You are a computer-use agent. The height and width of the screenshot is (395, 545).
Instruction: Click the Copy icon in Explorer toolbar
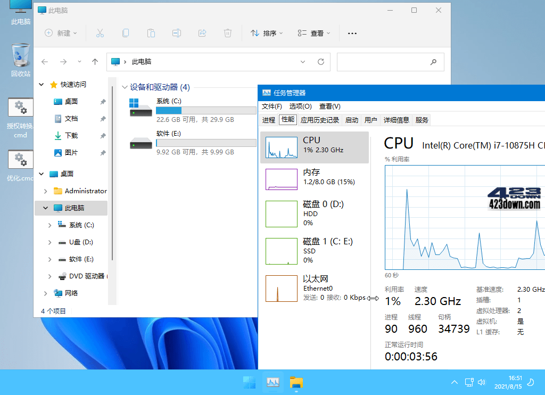click(x=126, y=33)
